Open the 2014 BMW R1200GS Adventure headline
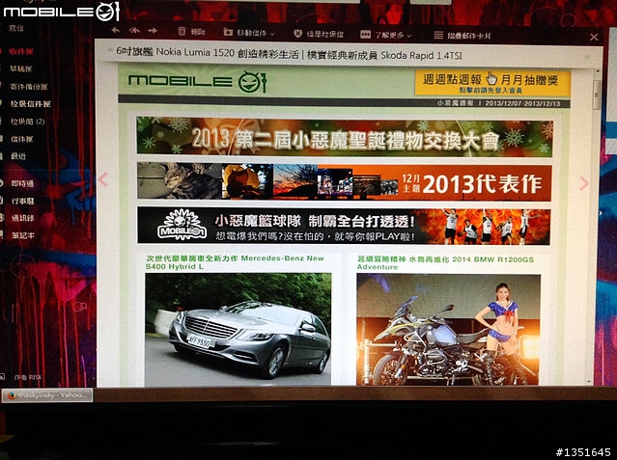 (x=445, y=263)
